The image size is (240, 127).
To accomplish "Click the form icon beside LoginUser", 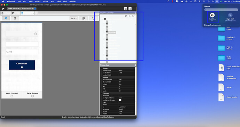I will pos(107,32).
